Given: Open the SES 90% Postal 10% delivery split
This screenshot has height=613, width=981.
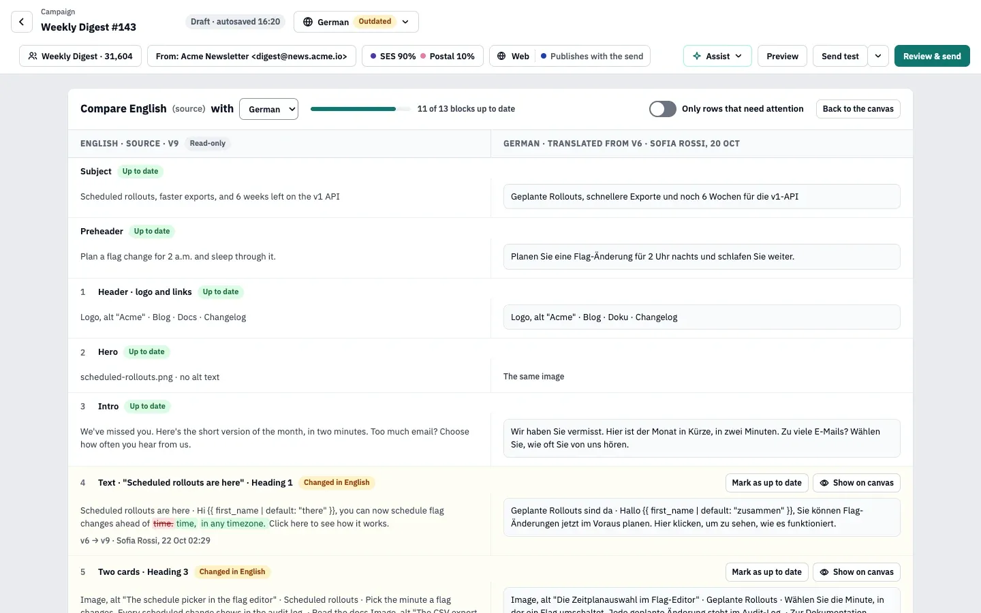Looking at the screenshot, I should pos(422,56).
